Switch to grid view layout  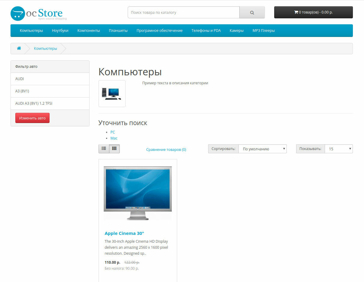[114, 148]
